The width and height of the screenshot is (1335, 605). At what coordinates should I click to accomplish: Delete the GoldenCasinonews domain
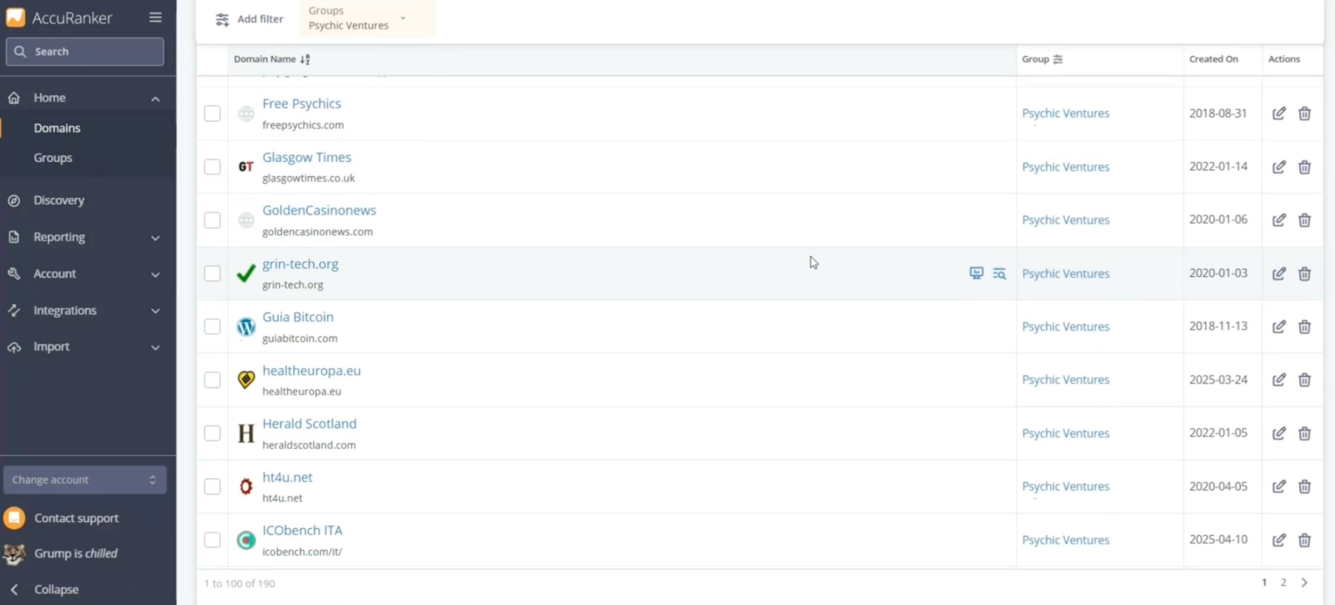[x=1304, y=220]
